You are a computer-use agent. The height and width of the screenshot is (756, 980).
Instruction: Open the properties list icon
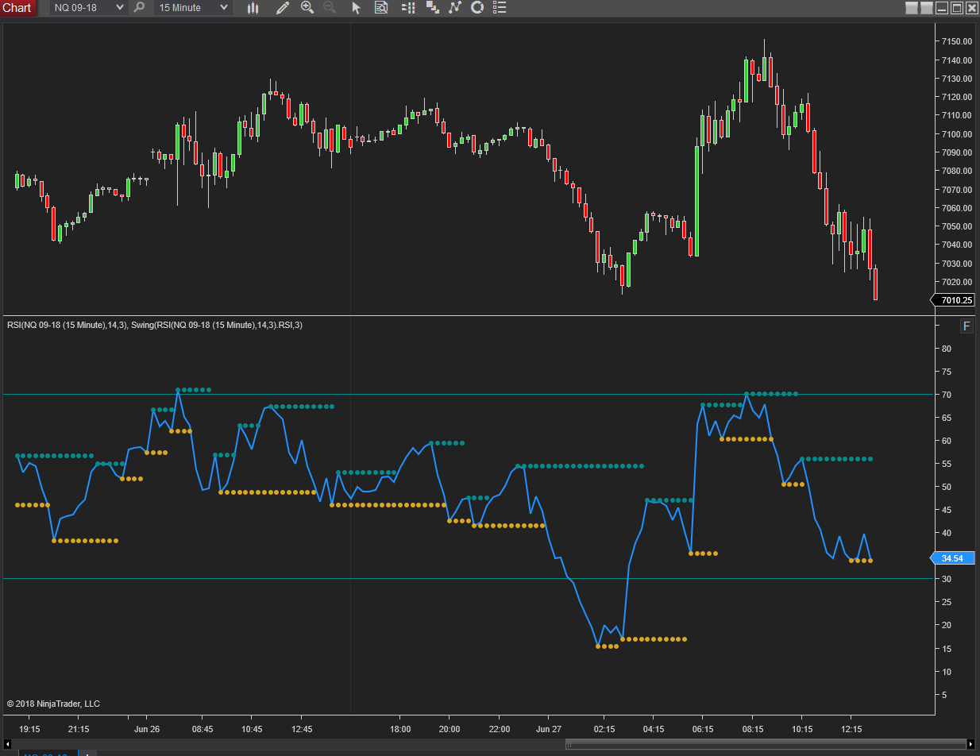pyautogui.click(x=500, y=8)
